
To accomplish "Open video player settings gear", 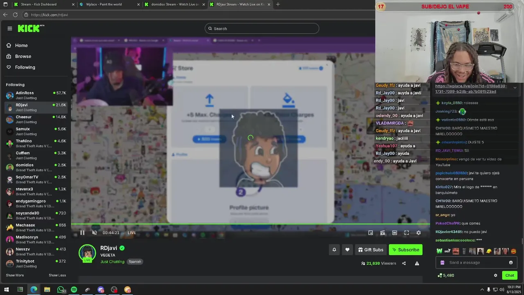I will point(418,233).
